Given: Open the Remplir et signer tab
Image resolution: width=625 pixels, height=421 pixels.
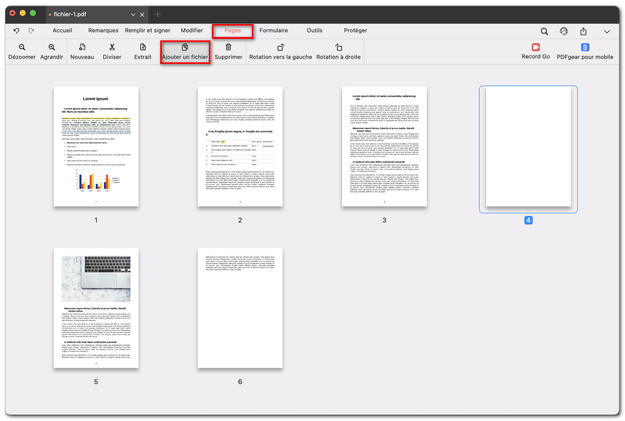Looking at the screenshot, I should pyautogui.click(x=147, y=31).
